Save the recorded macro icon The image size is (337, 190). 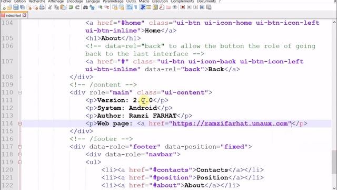point(209,7)
